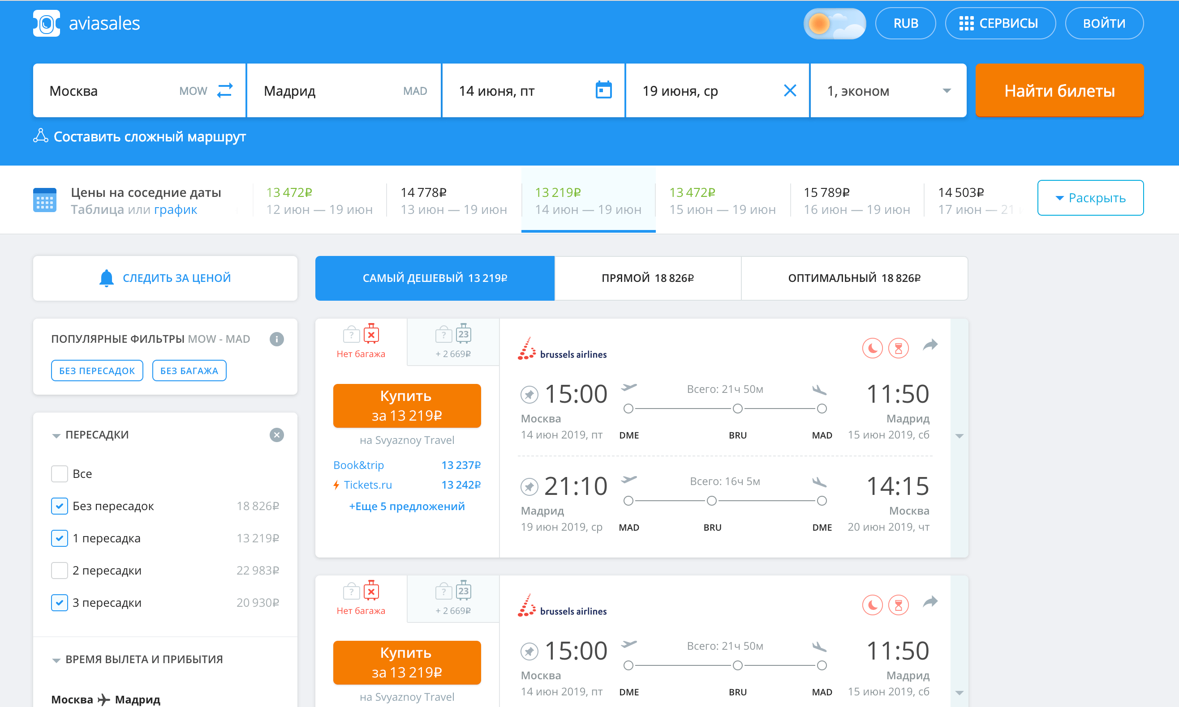Pin the 15:00 Moscow departure on first ticket

pos(529,395)
